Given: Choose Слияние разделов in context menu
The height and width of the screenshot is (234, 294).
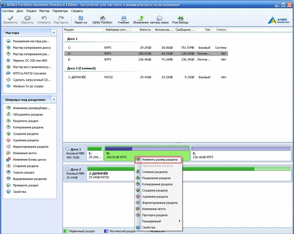Looking at the screenshot, I should (x=158, y=172).
